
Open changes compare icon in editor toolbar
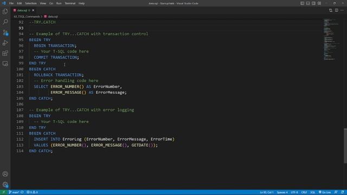coord(331,10)
